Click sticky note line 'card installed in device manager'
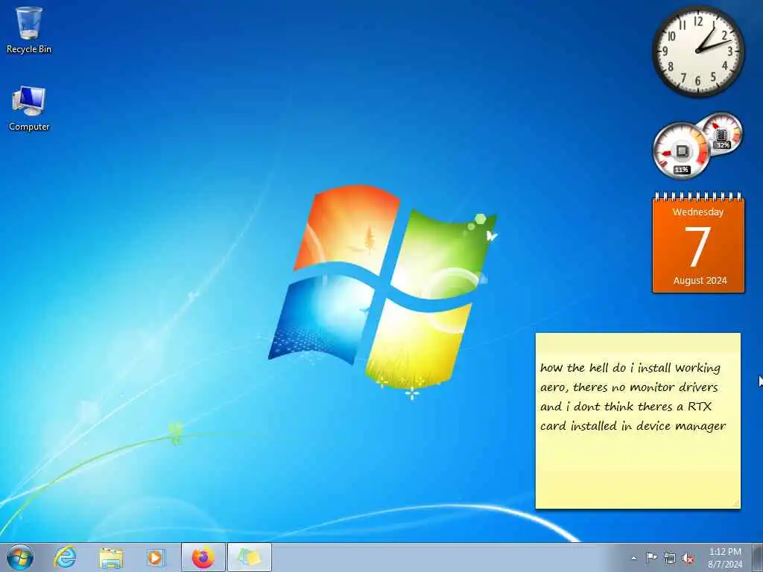The height and width of the screenshot is (572, 763). 633,426
